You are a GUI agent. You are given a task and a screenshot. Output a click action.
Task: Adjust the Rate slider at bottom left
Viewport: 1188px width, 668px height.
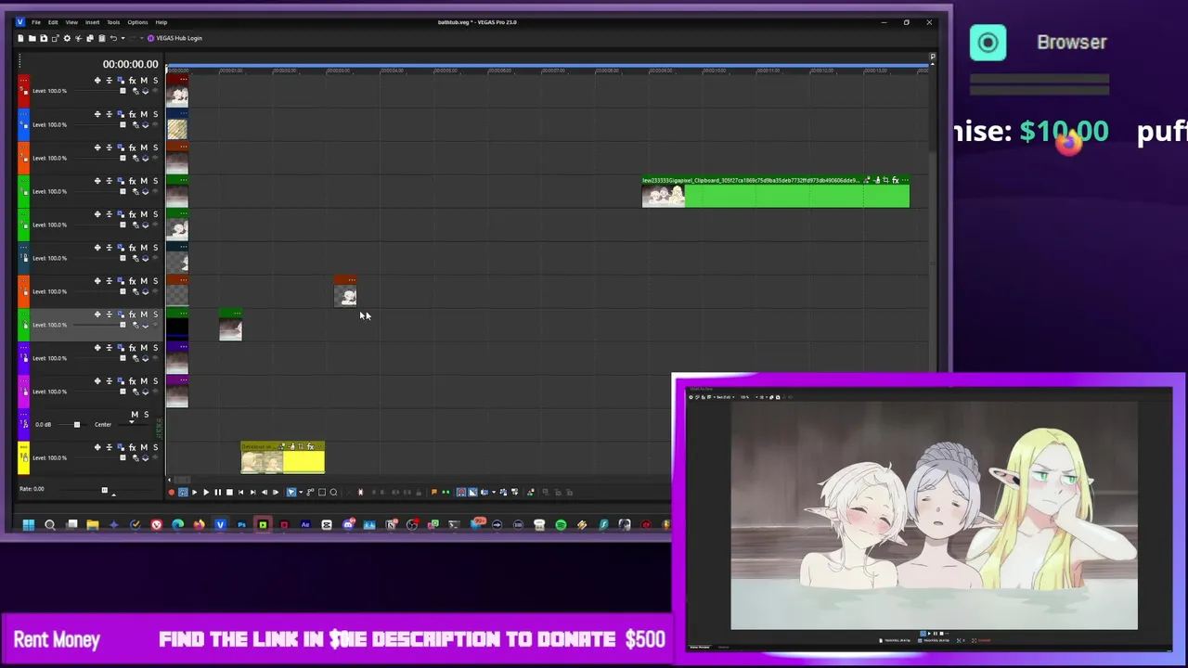point(104,490)
